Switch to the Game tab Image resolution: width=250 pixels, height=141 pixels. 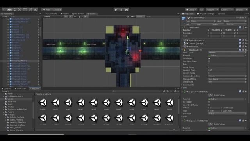(x=65, y=14)
